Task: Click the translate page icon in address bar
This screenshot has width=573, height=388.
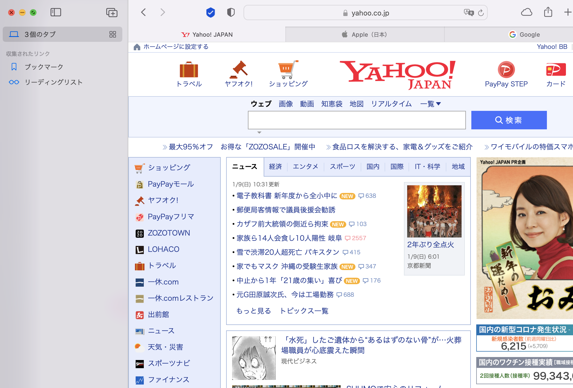Action: 469,12
